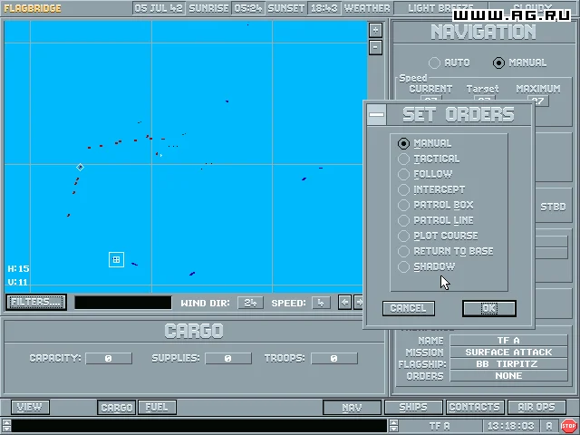Click the Set Orders dialog system menu box

(x=377, y=114)
